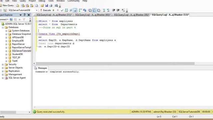Viewport: 213px width, 120px height.
Task: Open an Analysis Services MDX Query
Action: [23, 5]
